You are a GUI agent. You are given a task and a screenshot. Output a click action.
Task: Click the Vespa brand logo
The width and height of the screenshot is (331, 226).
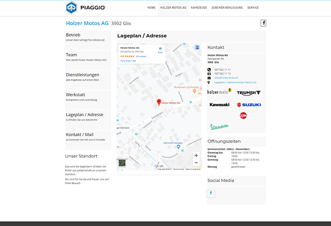219,127
